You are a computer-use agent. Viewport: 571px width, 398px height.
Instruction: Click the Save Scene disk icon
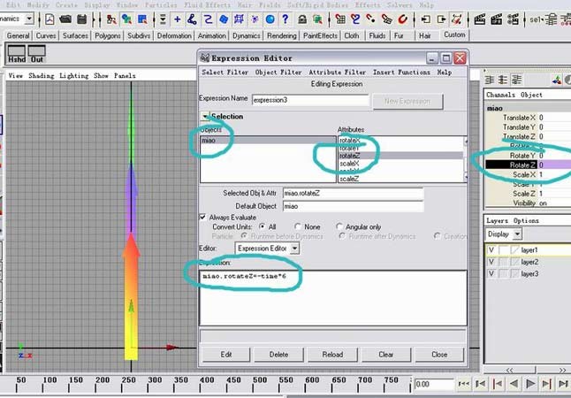pyautogui.click(x=82, y=19)
